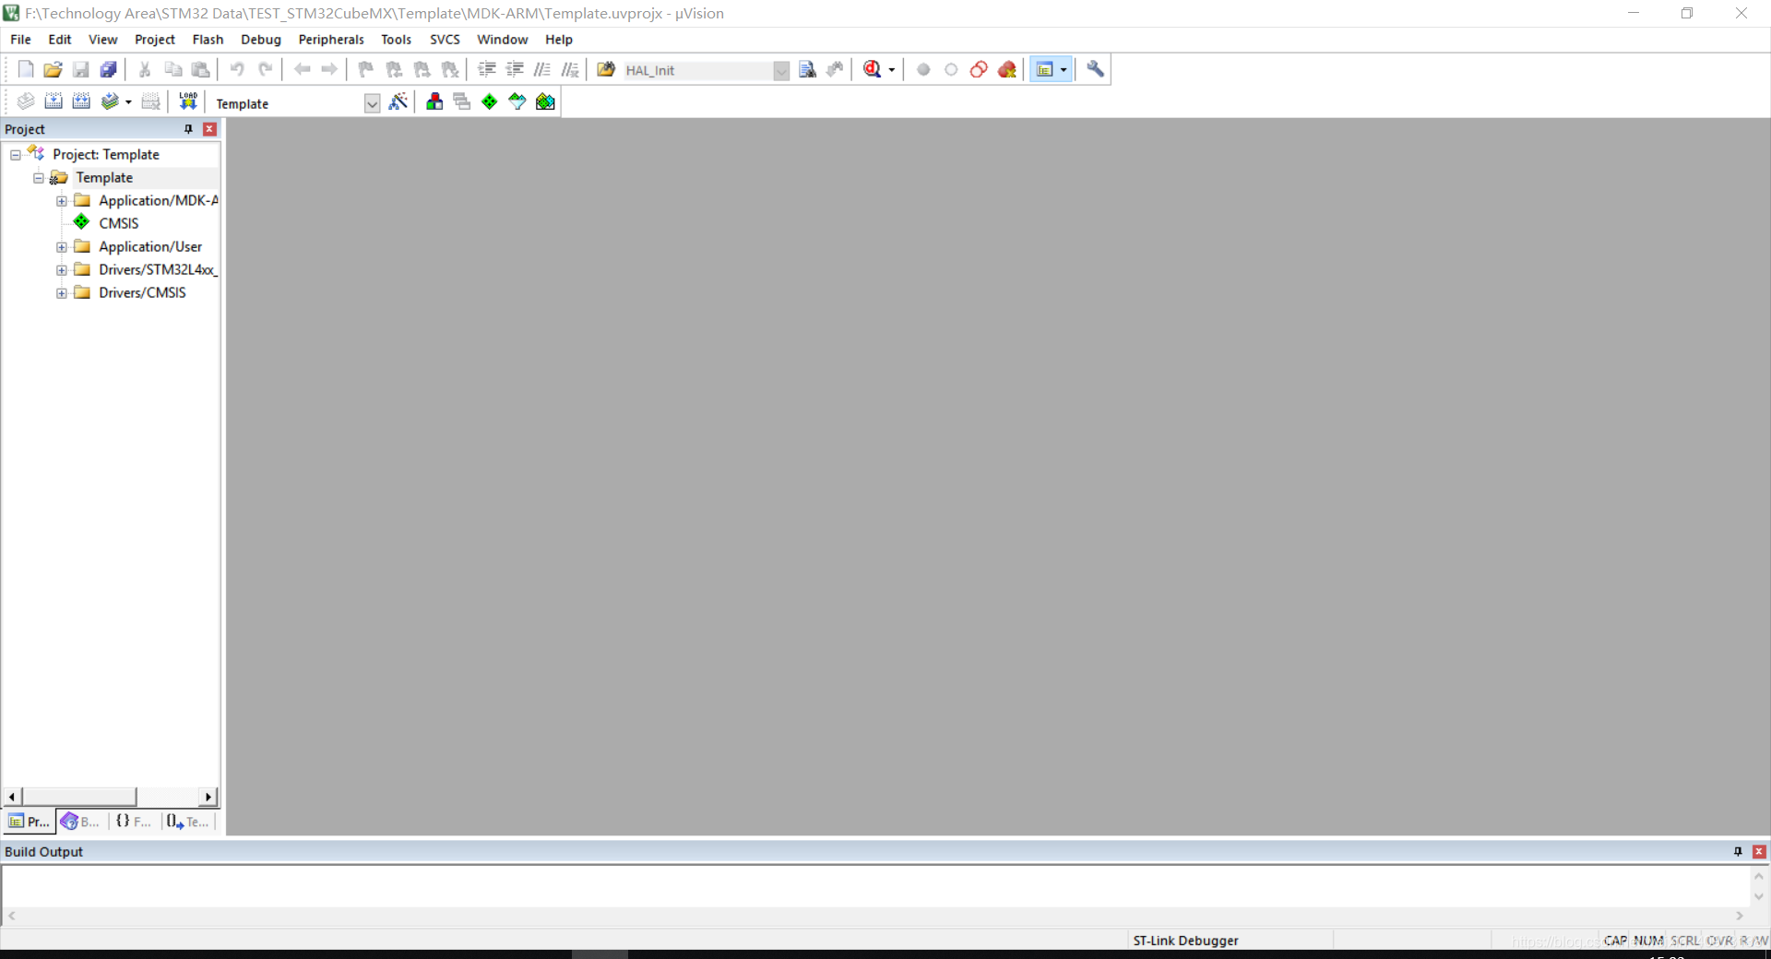Click Build Output scroll down arrow
Screen dimensions: 1771x959
coord(1759,896)
